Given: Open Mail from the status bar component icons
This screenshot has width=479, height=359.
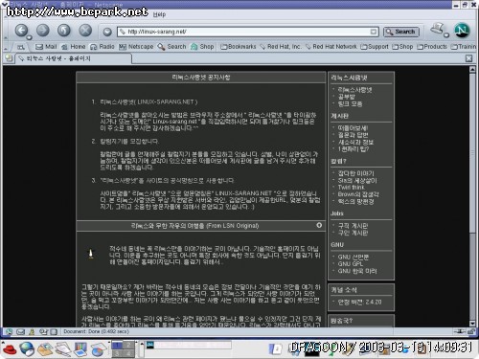Looking at the screenshot, I should [x=20, y=332].
